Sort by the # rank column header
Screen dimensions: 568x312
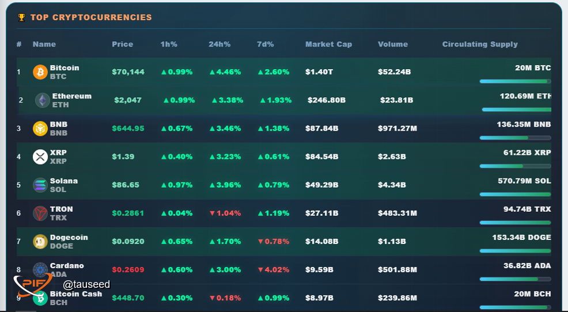pos(19,44)
